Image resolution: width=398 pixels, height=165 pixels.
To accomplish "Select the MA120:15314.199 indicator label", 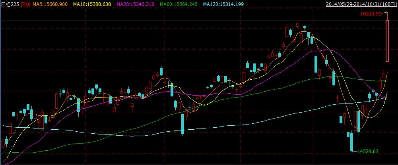I will (x=223, y=4).
